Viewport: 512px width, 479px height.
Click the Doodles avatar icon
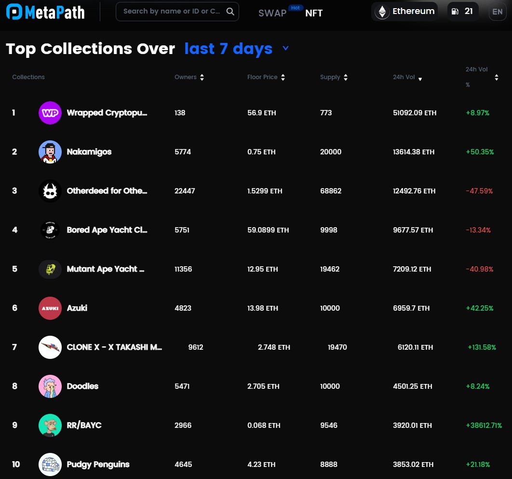[50, 386]
